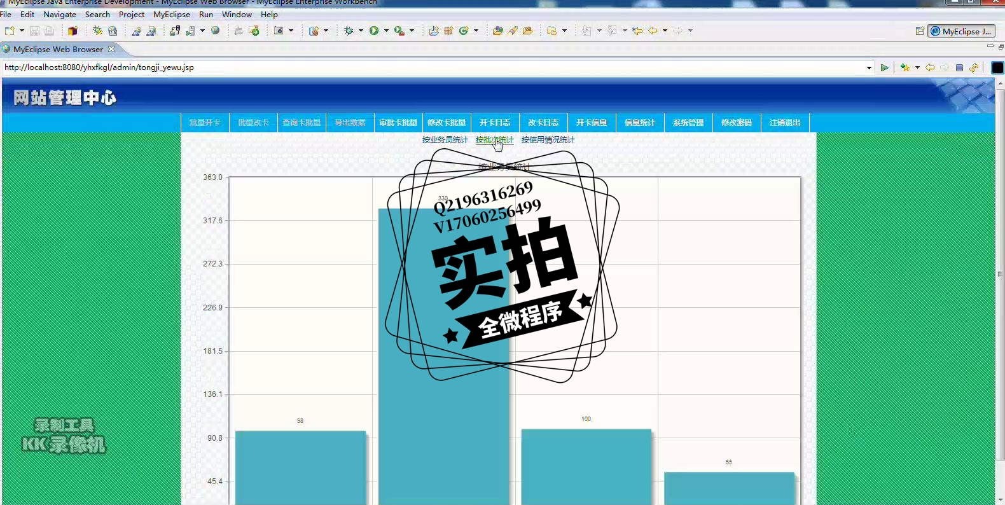Viewport: 1005px width, 505px height.
Task: Open the Back history dropdown arrow
Action: pyautogui.click(x=665, y=31)
